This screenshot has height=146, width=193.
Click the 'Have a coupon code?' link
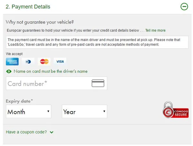click(26, 132)
